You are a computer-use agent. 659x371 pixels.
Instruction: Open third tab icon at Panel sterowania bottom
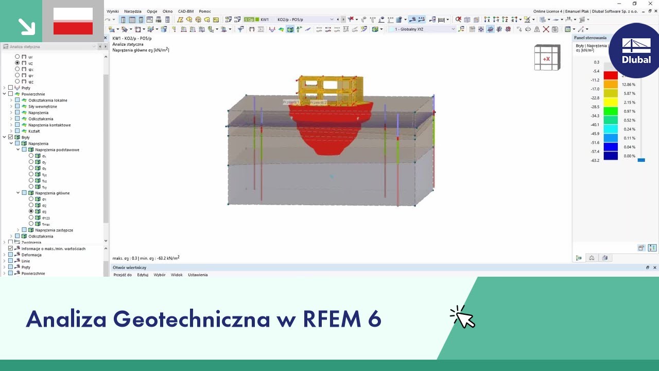(x=605, y=258)
